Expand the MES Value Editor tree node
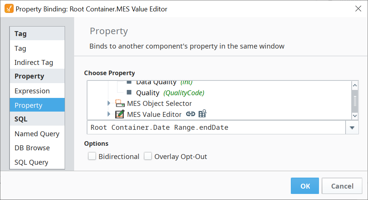The height and width of the screenshot is (200, 368). [x=109, y=114]
